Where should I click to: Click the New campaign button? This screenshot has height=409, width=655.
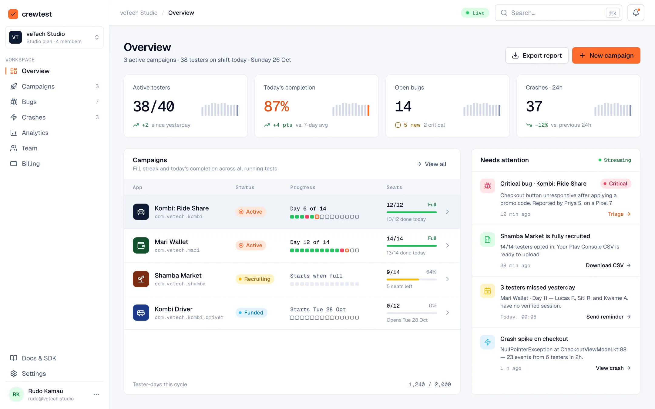(606, 55)
